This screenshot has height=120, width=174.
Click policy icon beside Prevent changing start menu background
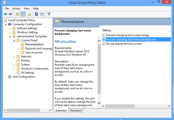point(104,40)
